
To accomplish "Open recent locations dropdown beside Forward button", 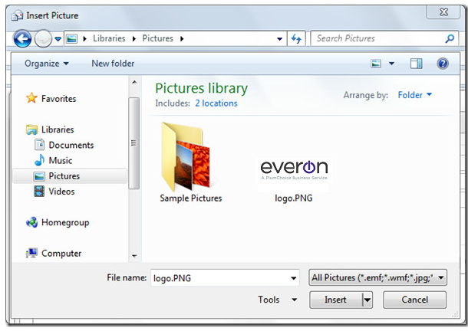I will tap(58, 39).
